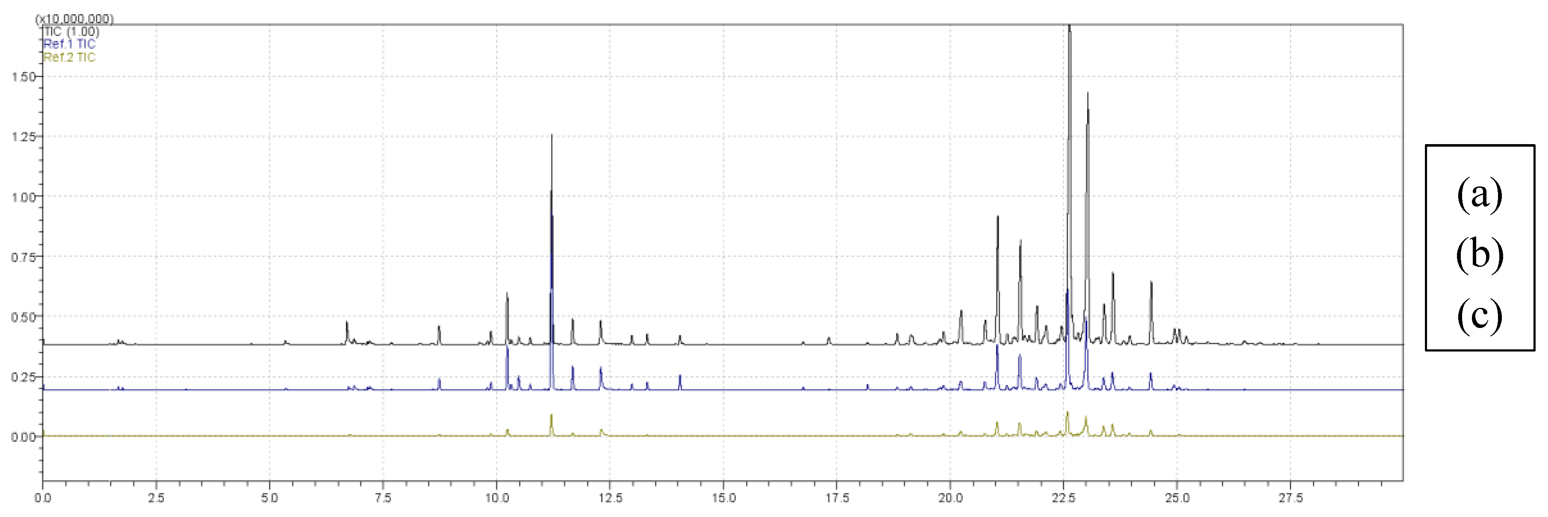1548x517 pixels.
Task: Click the (x10,000,000) intensity scale label
Action: coord(74,19)
